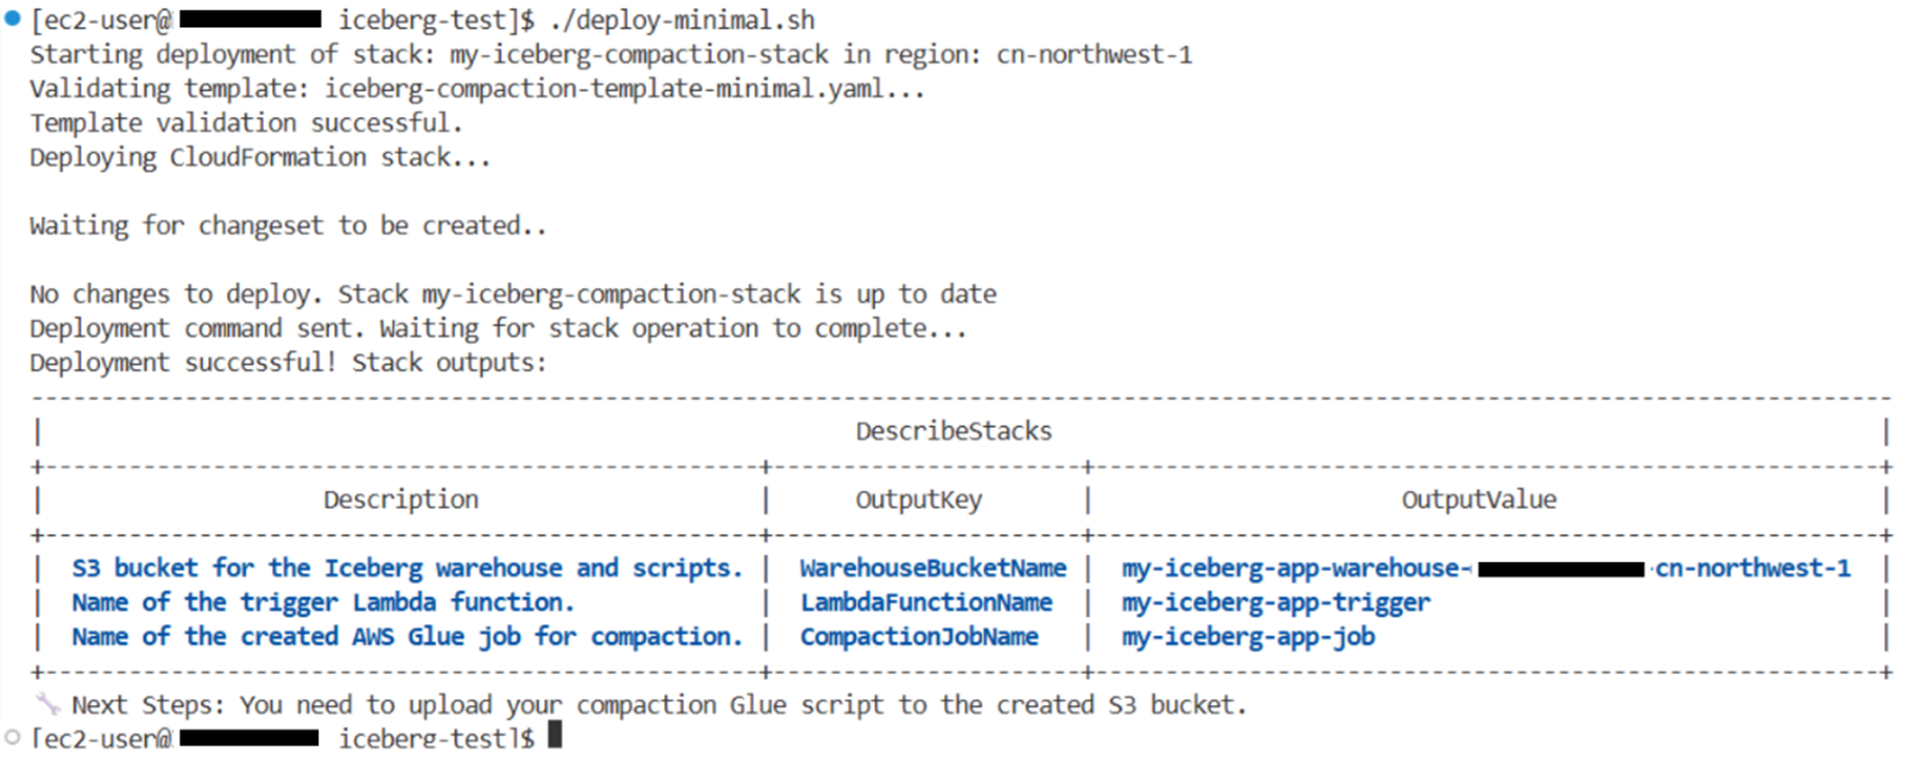The width and height of the screenshot is (1912, 762).
Task: Click the OutputValue column header
Action: pyautogui.click(x=1479, y=499)
